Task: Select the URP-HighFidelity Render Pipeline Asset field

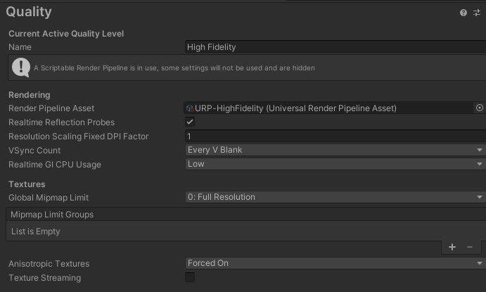Action: [328, 108]
